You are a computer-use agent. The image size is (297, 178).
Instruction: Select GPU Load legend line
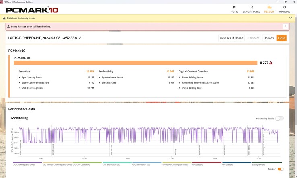207,162
